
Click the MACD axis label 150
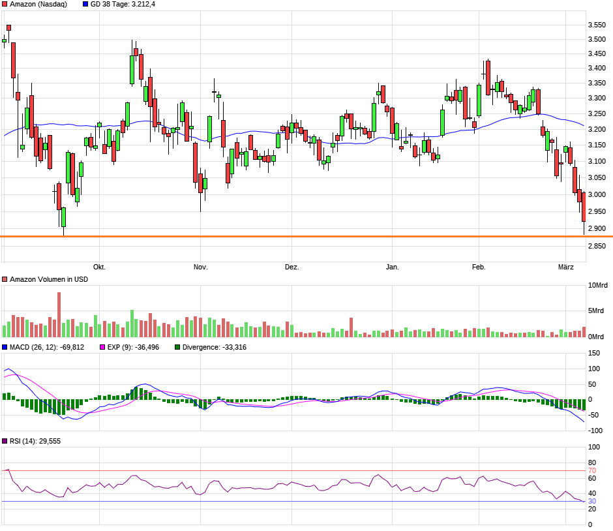point(594,353)
